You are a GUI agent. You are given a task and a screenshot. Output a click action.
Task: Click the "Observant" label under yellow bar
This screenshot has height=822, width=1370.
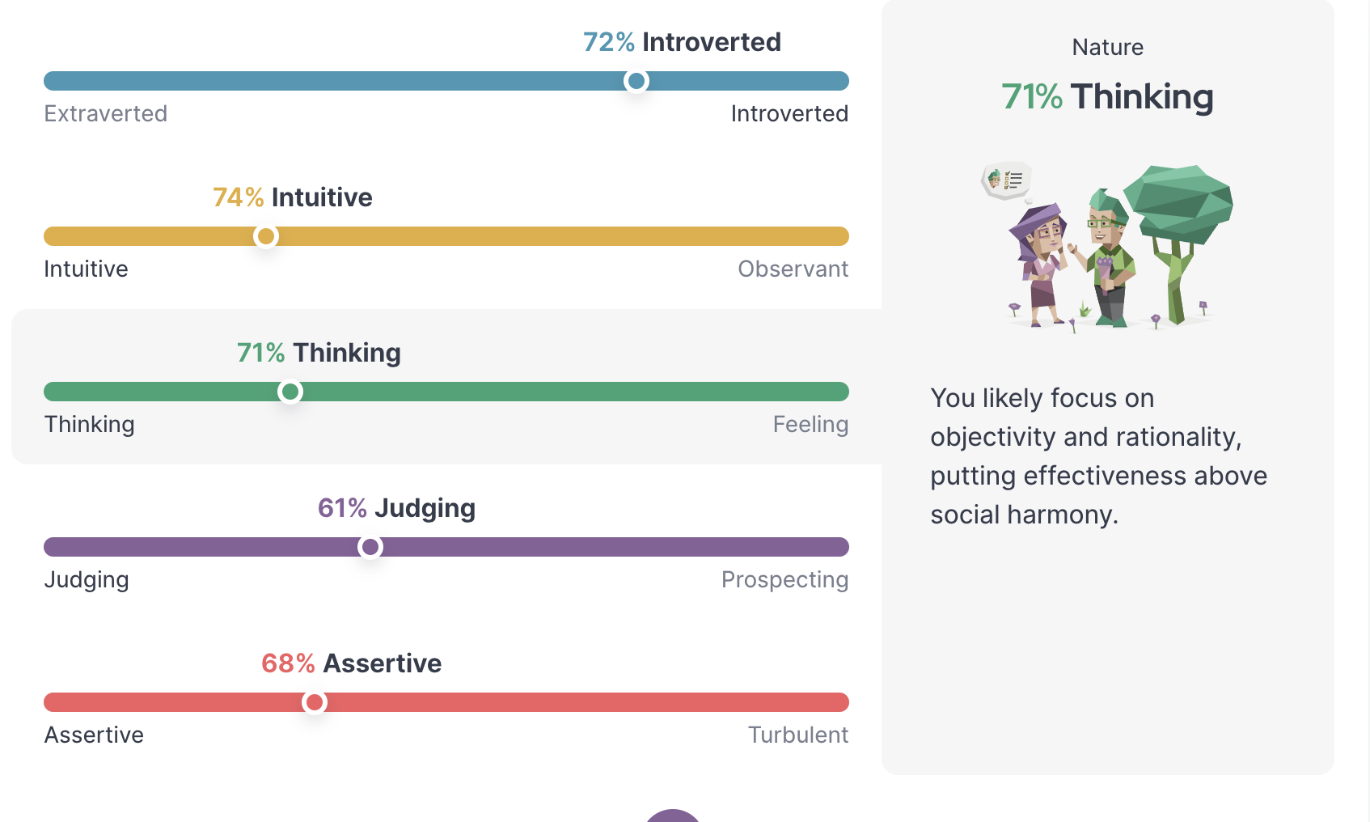(793, 269)
